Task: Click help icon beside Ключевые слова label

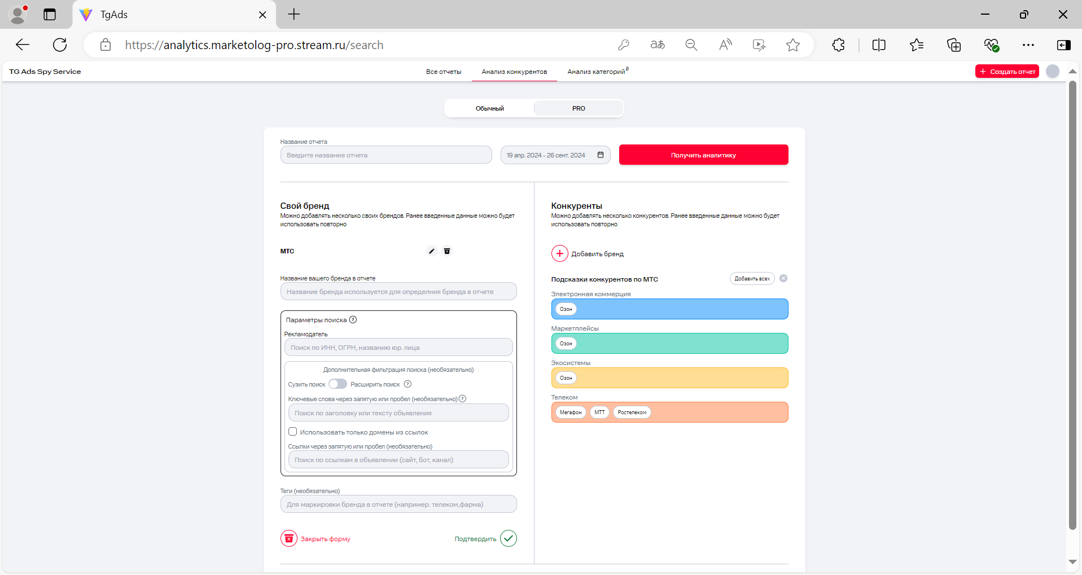Action: coord(462,398)
